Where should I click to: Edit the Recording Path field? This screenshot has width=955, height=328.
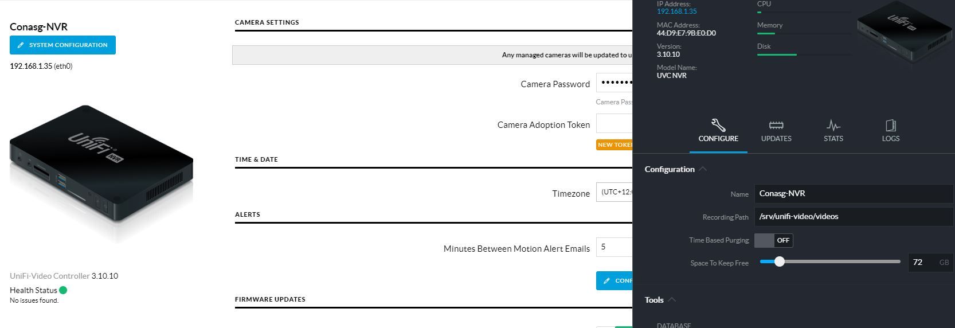tap(854, 217)
